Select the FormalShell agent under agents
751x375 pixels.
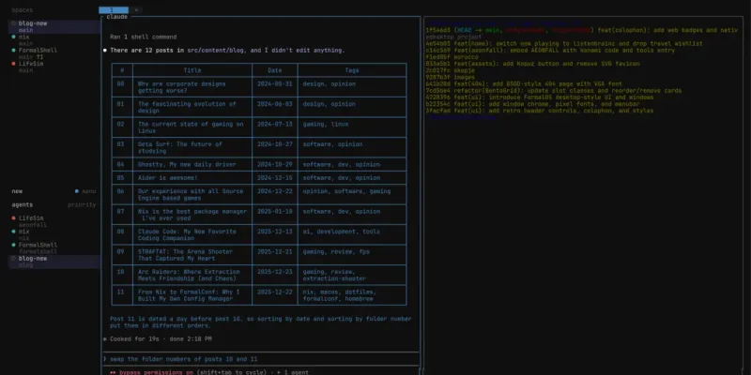click(38, 245)
